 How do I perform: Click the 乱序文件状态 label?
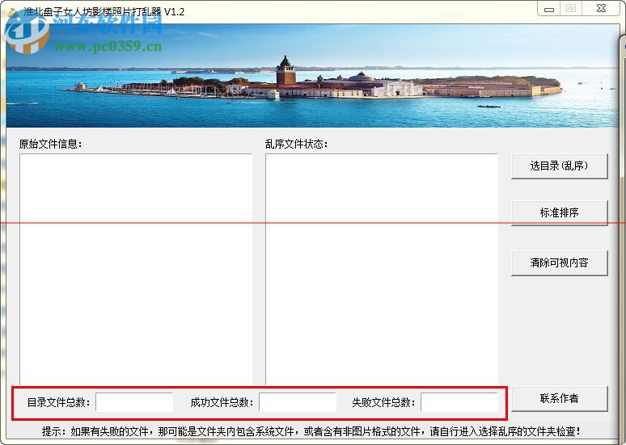(x=296, y=144)
